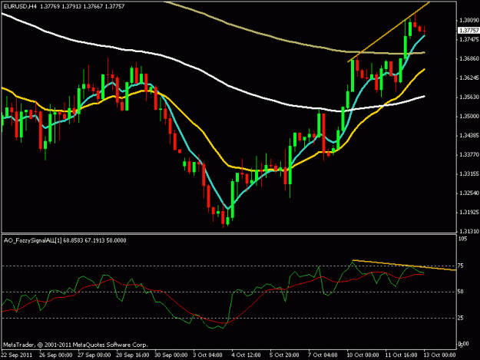Click the 1.36245 price scale value

click(468, 78)
